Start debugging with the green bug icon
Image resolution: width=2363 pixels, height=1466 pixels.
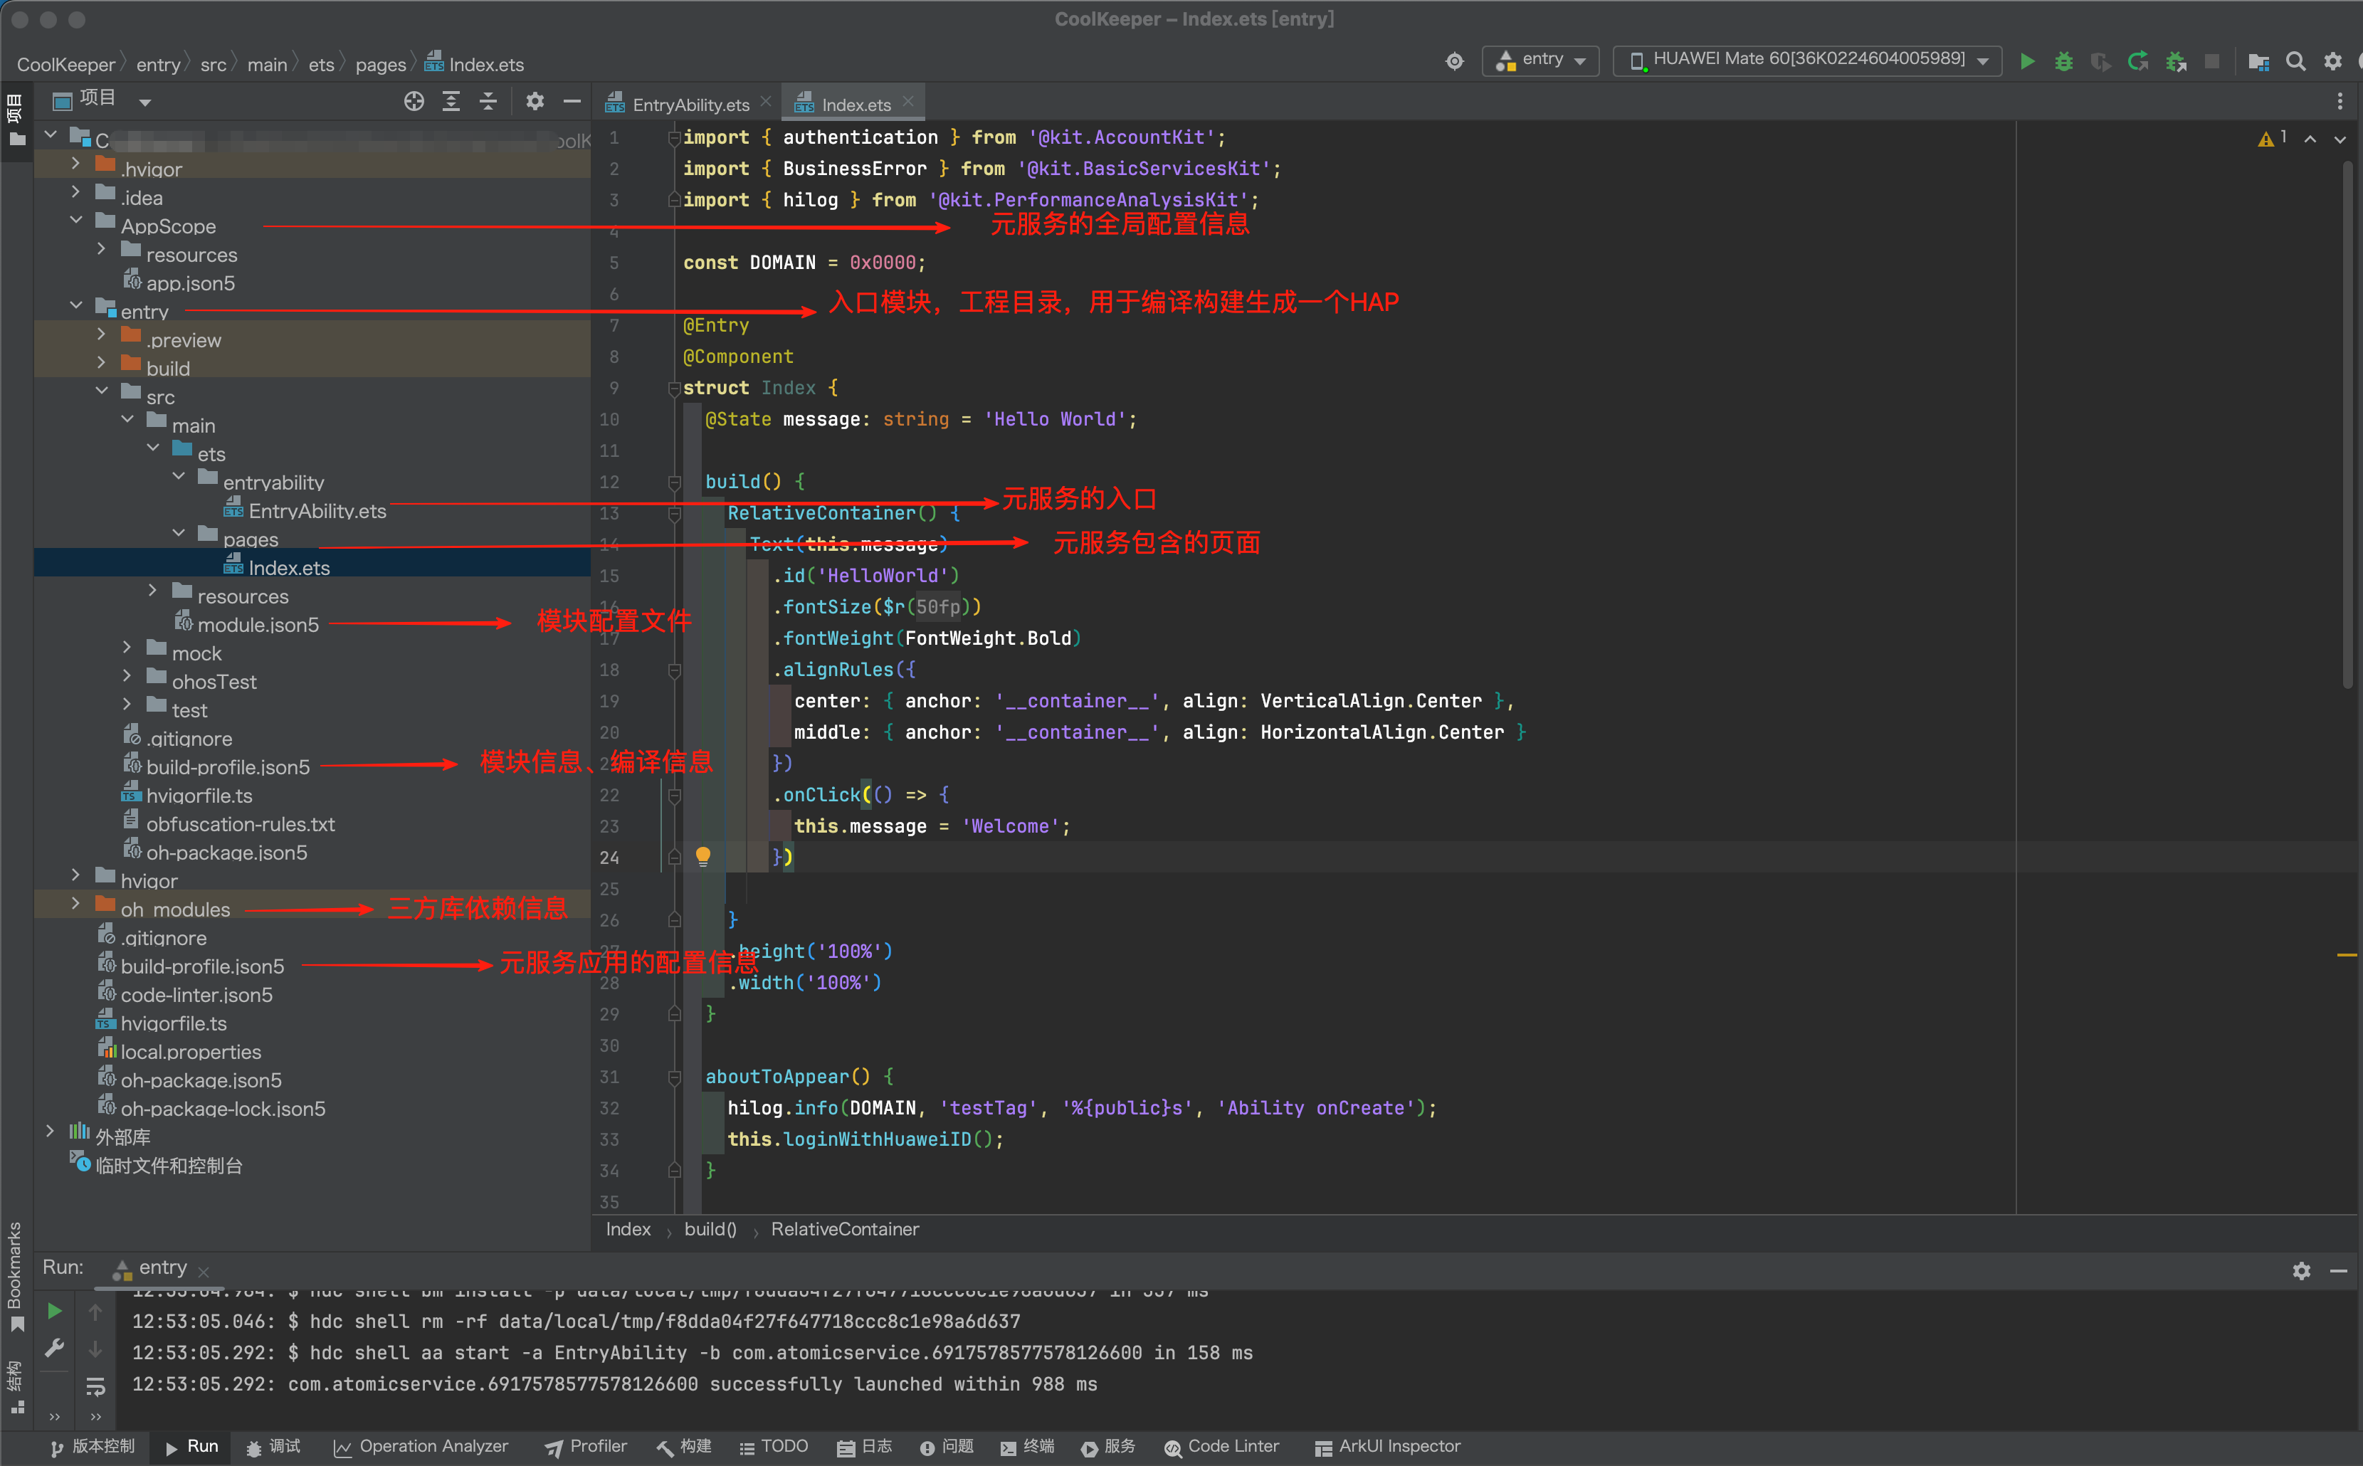pyautogui.click(x=2063, y=62)
